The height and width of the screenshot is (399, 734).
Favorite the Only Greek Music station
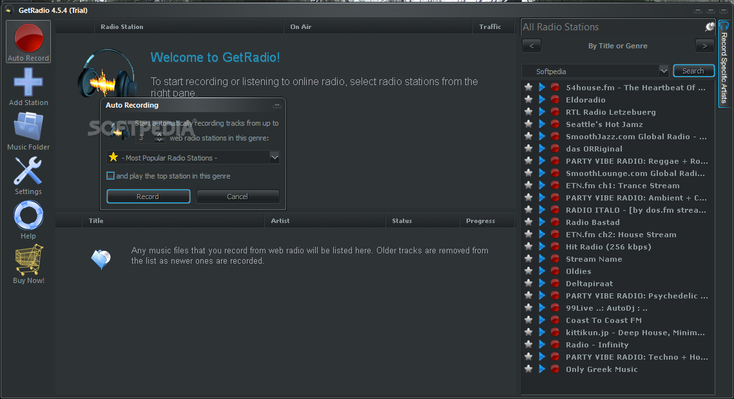tap(528, 369)
